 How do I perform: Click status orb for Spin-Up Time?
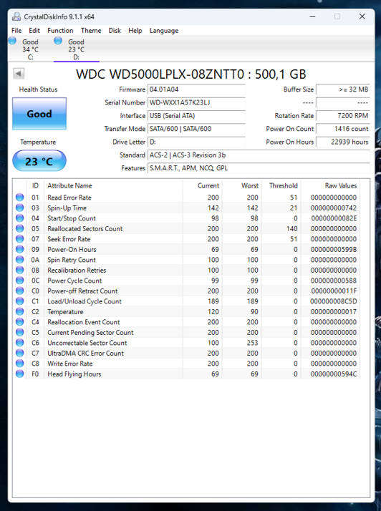19,208
